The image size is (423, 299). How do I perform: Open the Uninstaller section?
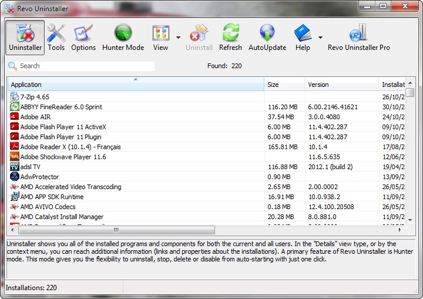coord(25,38)
